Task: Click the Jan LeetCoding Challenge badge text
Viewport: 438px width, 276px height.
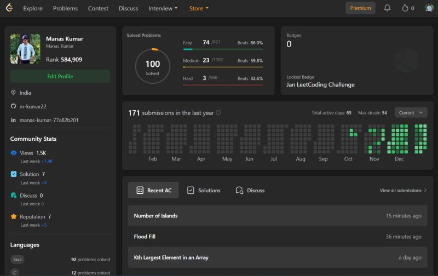Action: pos(320,85)
